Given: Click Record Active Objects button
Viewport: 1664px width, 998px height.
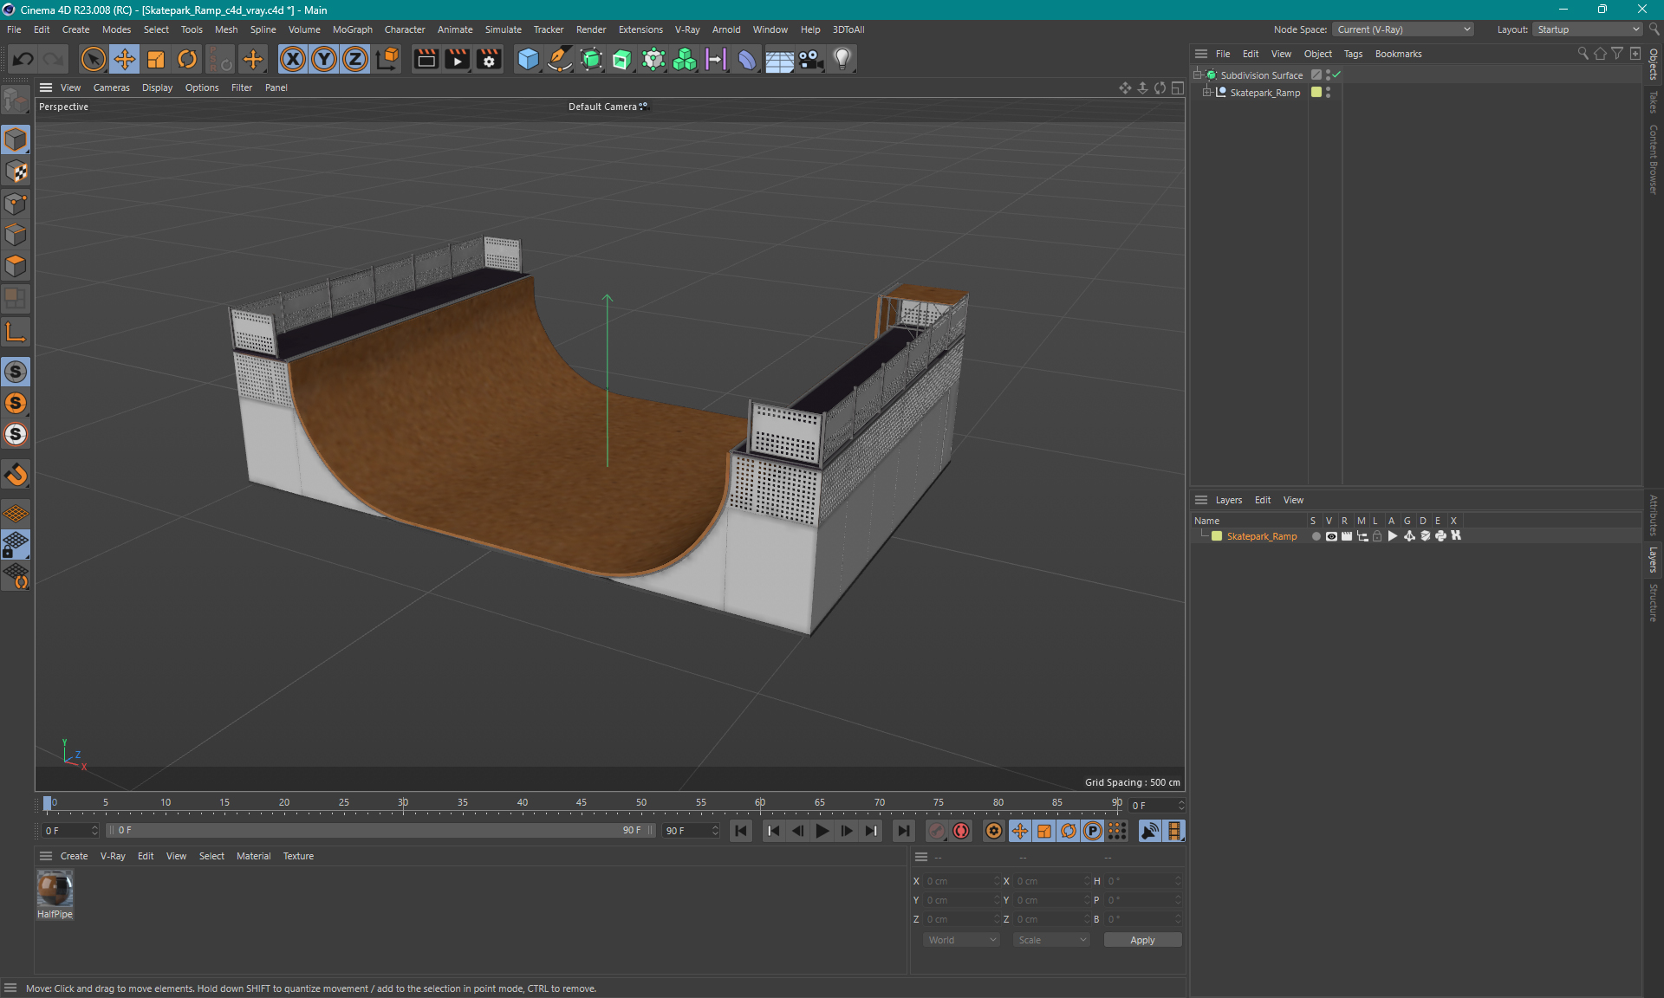Looking at the screenshot, I should (937, 831).
